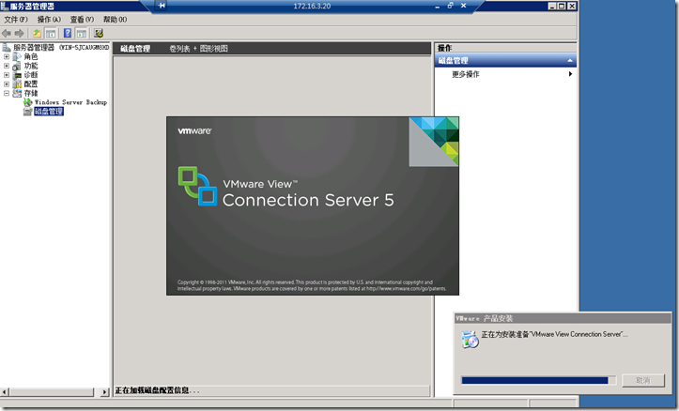This screenshot has width=679, height=411.
Task: Click the Forward arrow in the toolbar
Action: [x=19, y=34]
